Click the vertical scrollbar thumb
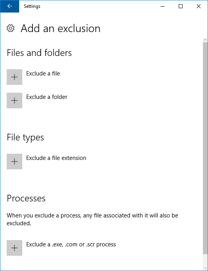This screenshot has height=271, width=208. tap(205, 148)
